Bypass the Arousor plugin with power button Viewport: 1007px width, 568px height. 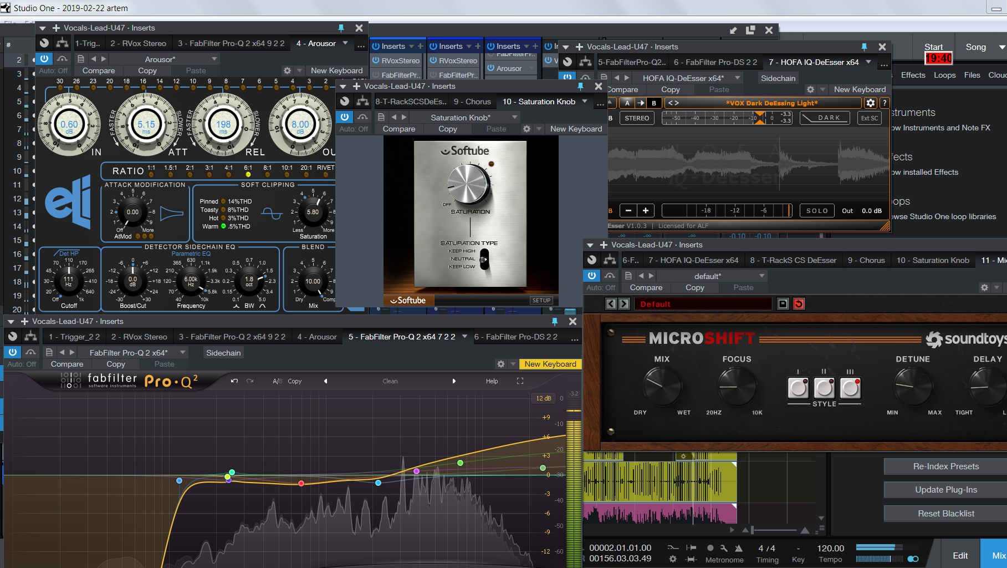click(44, 58)
